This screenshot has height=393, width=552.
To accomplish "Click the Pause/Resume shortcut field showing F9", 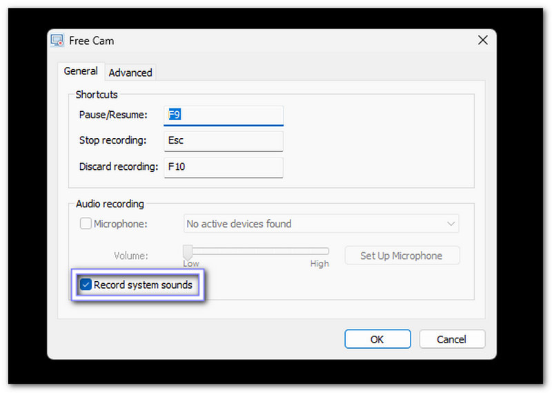I will [224, 115].
